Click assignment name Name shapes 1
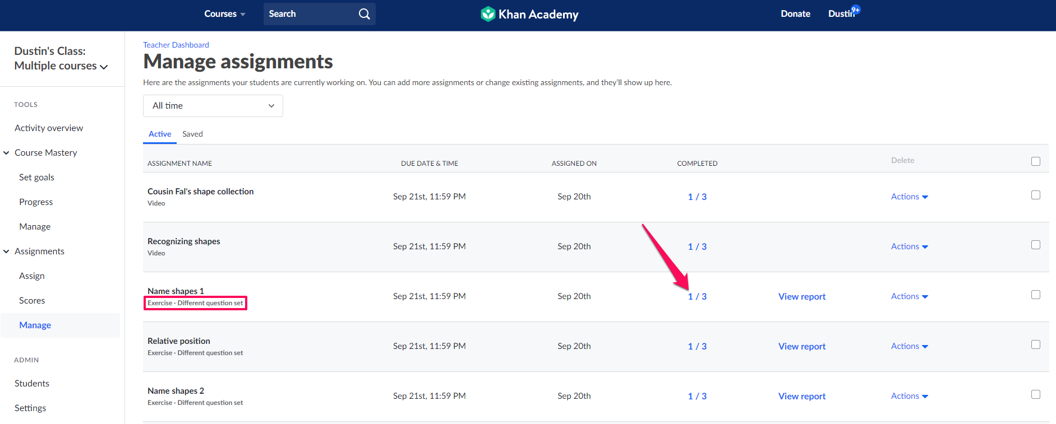1056x424 pixels. pyautogui.click(x=176, y=291)
